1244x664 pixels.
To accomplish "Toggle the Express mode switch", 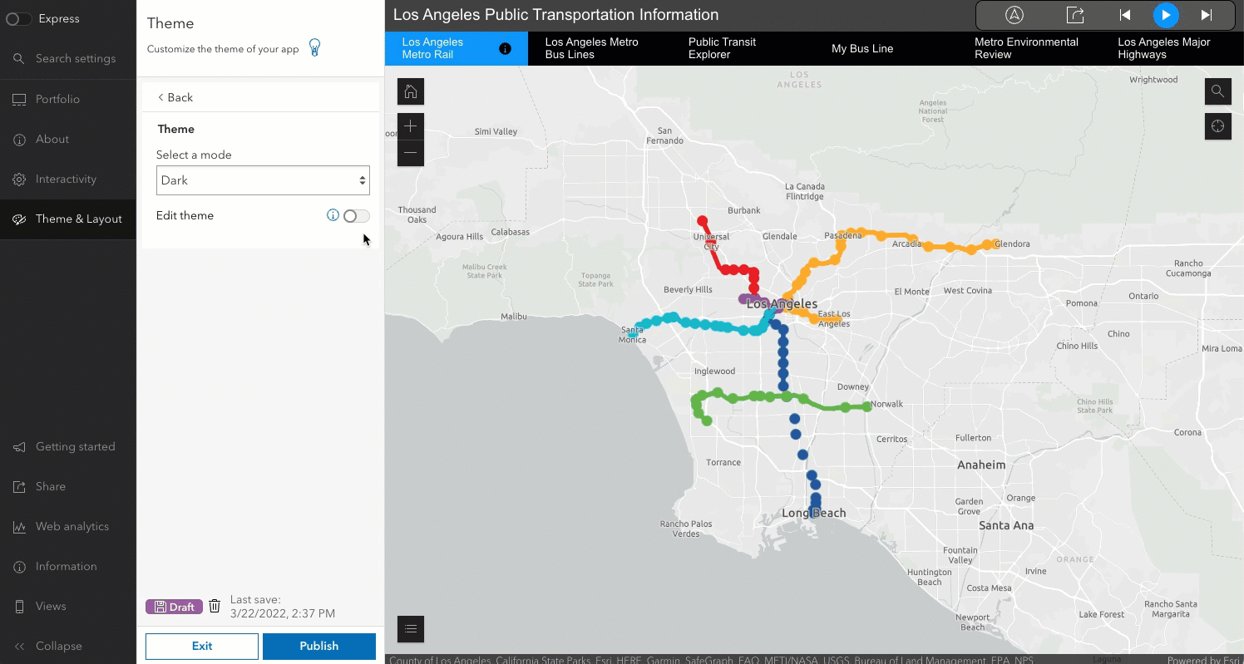I will coord(19,19).
